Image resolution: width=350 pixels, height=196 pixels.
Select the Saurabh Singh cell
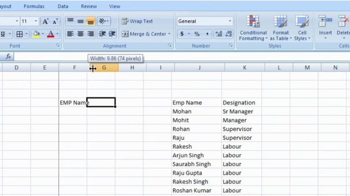point(196,164)
